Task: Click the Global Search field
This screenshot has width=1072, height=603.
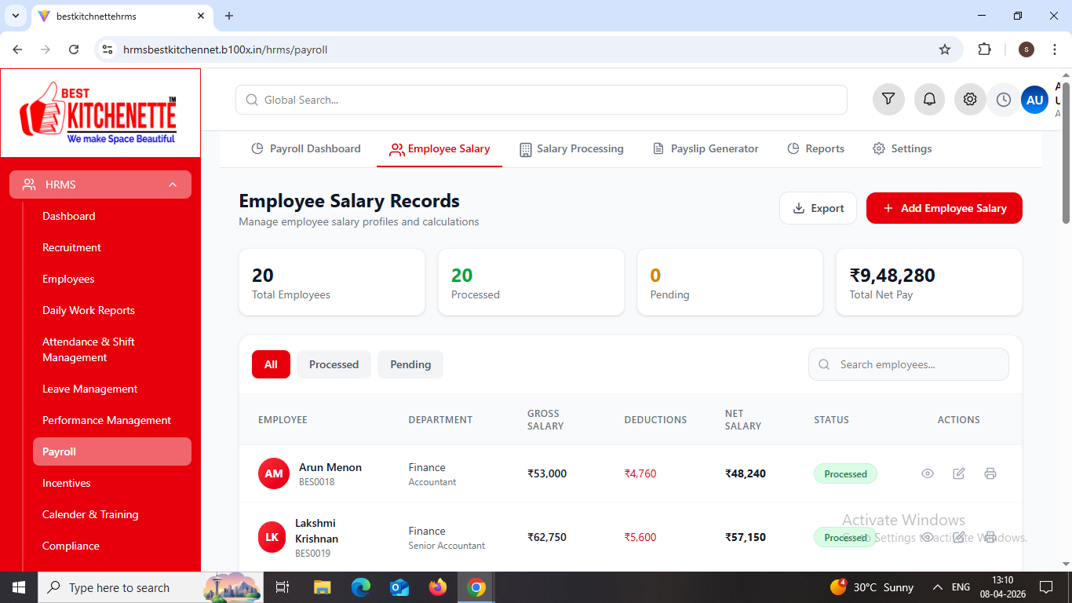Action: click(541, 100)
